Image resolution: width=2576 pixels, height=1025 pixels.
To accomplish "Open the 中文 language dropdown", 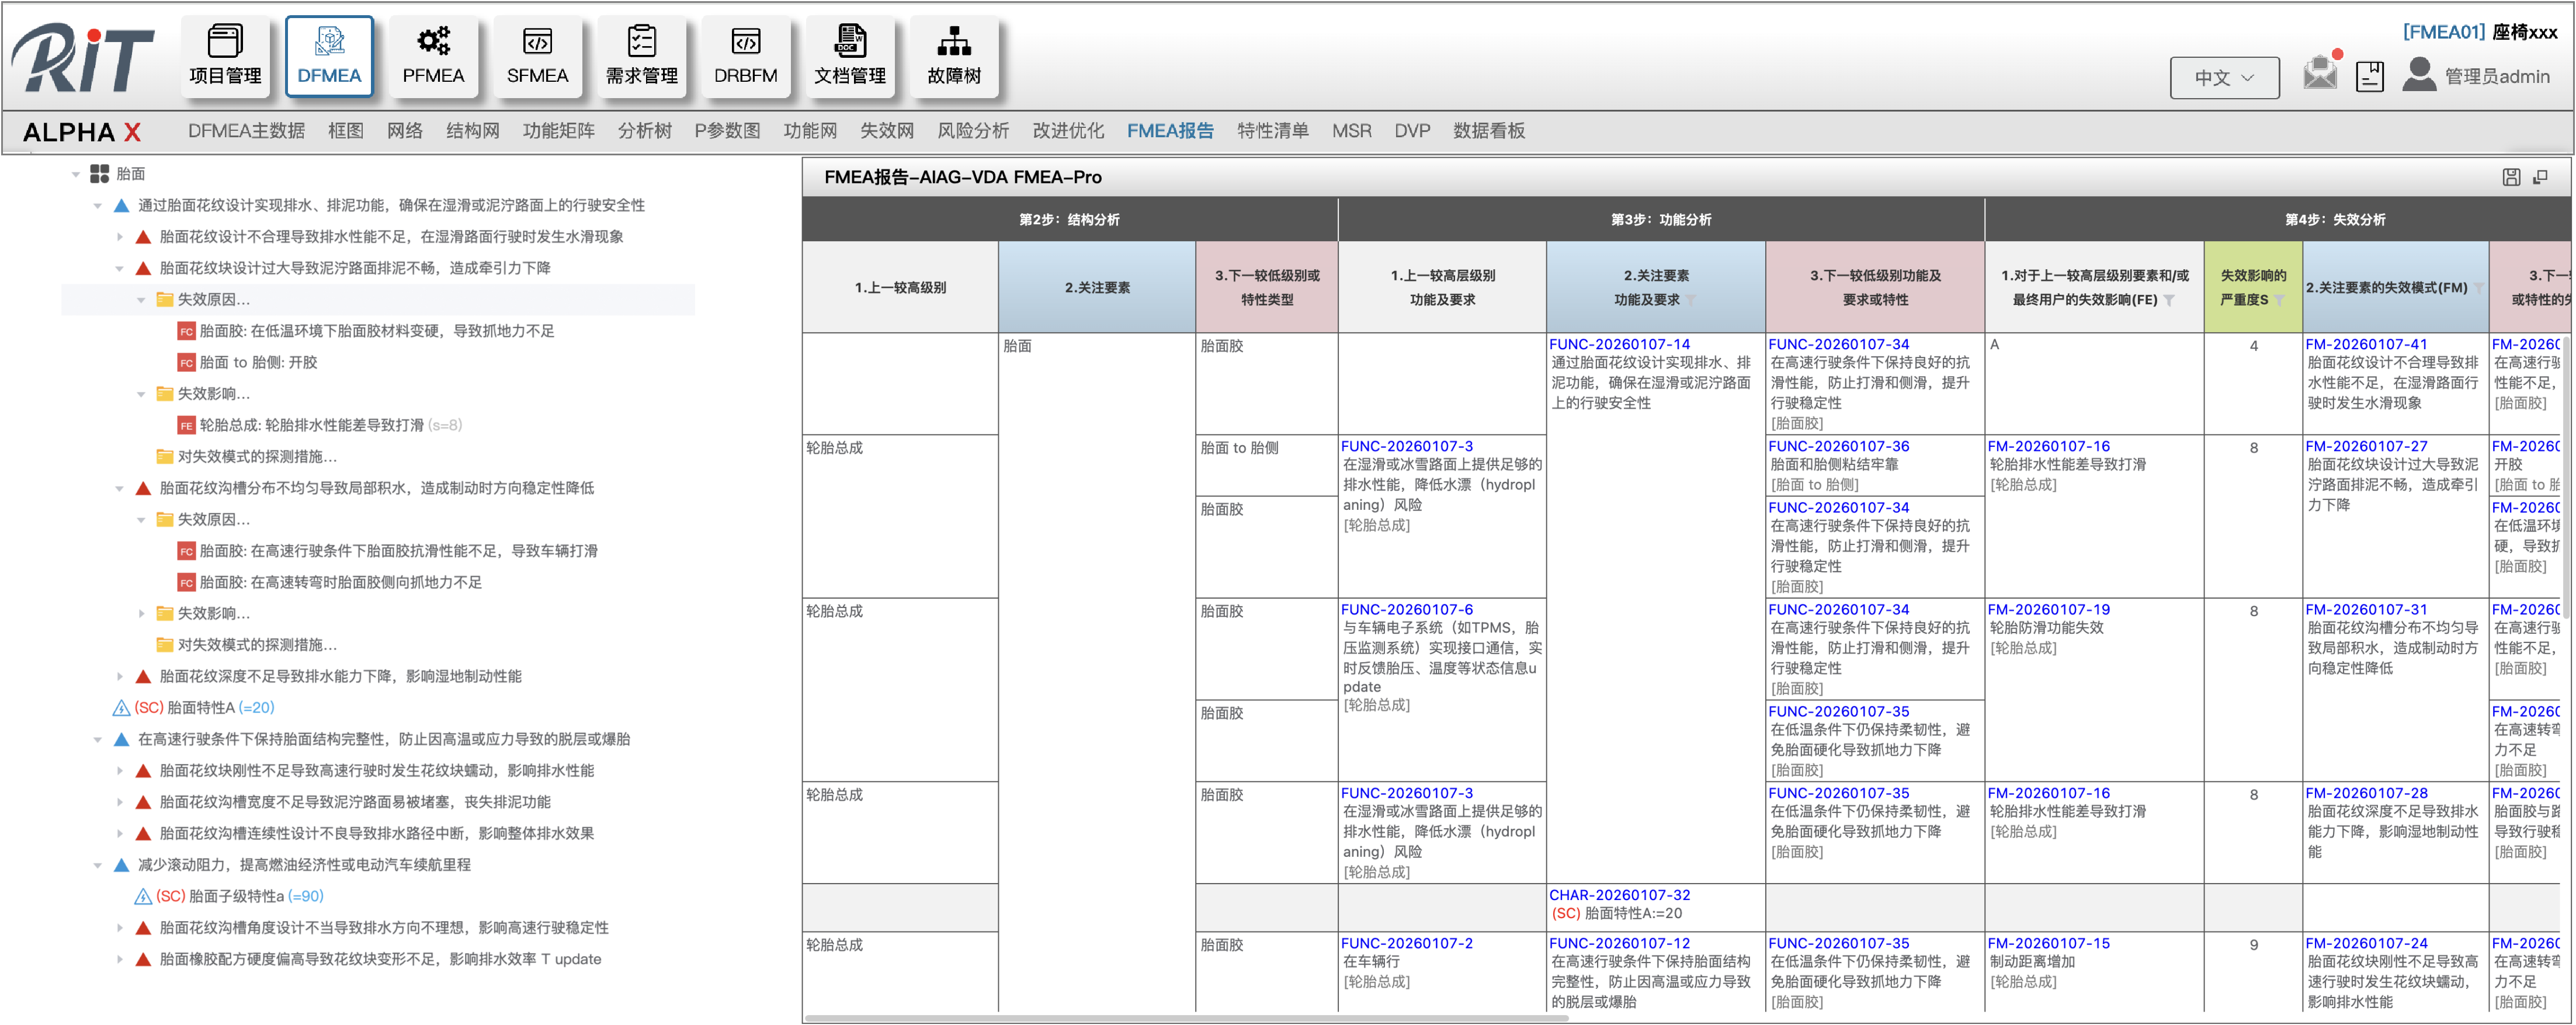I will coord(2224,76).
